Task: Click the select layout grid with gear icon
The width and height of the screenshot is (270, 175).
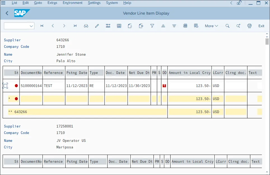Action: pyautogui.click(x=196, y=26)
